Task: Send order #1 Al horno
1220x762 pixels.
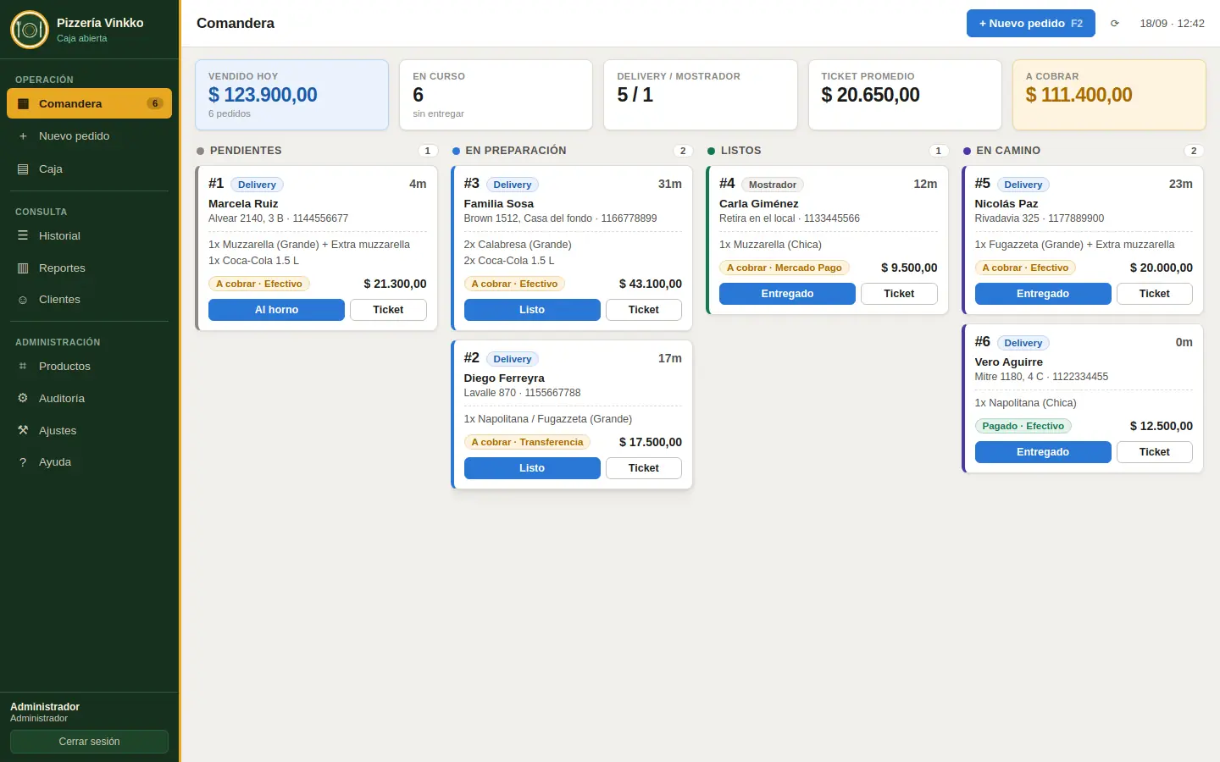Action: pyautogui.click(x=276, y=310)
